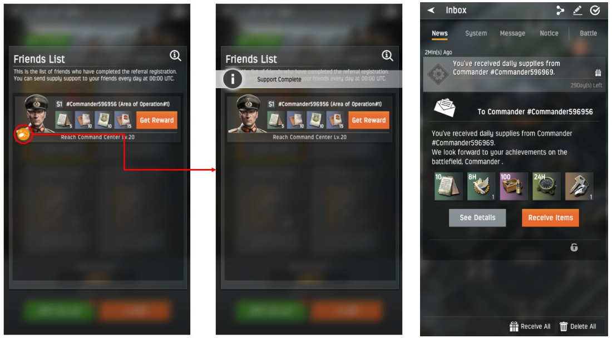The height and width of the screenshot is (338, 612).
Task: Click the gift icon on the news entry
Action: 598,73
